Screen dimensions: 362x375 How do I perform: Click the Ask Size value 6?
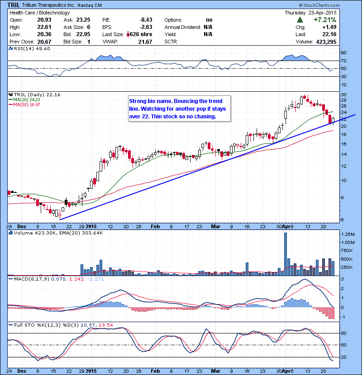89,27
